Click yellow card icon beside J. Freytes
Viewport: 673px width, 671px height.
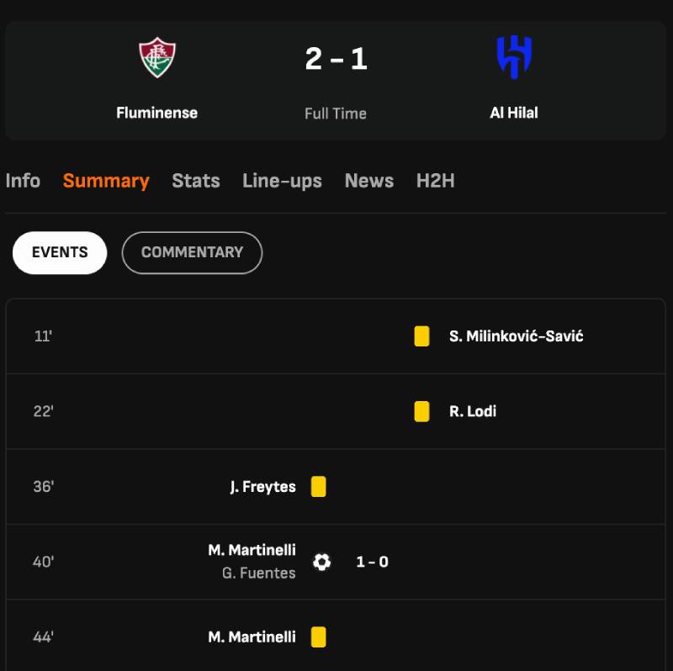point(318,487)
